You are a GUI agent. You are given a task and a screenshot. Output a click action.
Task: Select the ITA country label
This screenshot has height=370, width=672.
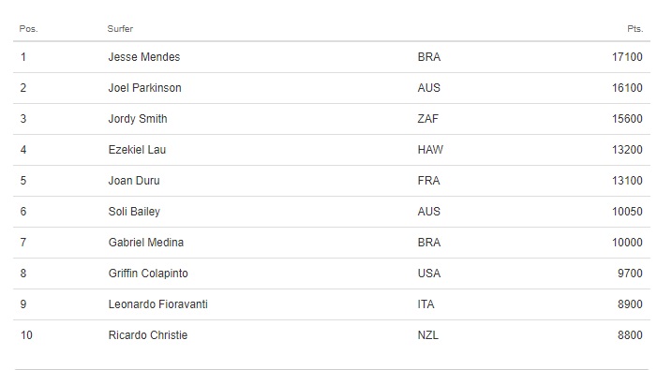(x=426, y=304)
